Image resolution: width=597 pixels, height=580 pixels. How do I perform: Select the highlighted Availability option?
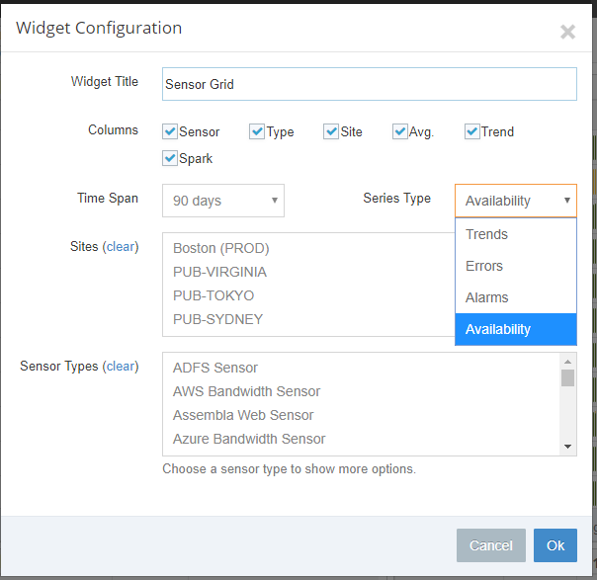click(x=516, y=329)
